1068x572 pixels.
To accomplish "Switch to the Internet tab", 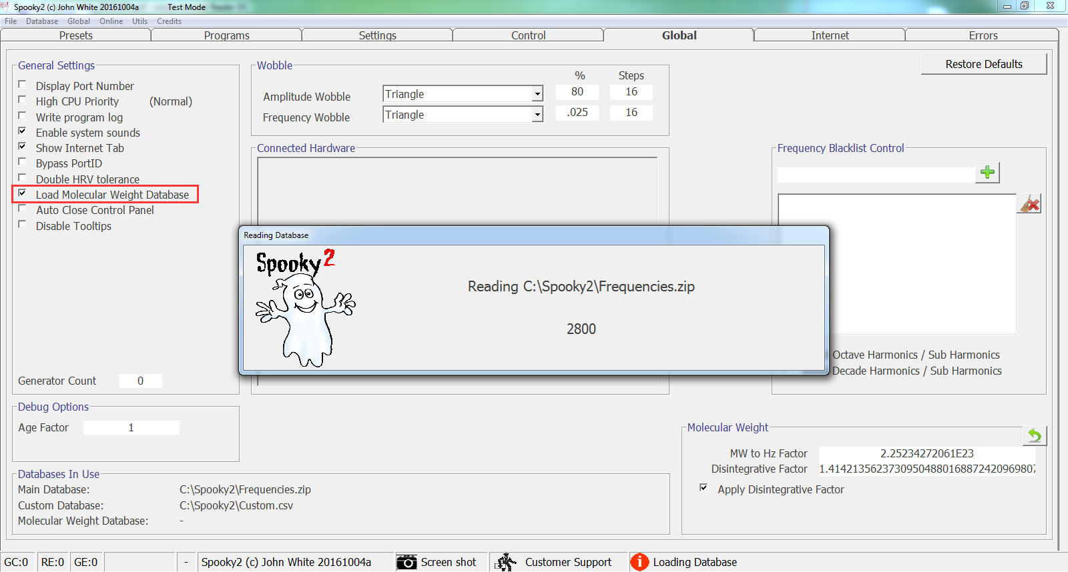I will (830, 35).
